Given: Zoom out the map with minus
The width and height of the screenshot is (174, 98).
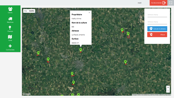Looking at the screenshot, I should [168, 91].
